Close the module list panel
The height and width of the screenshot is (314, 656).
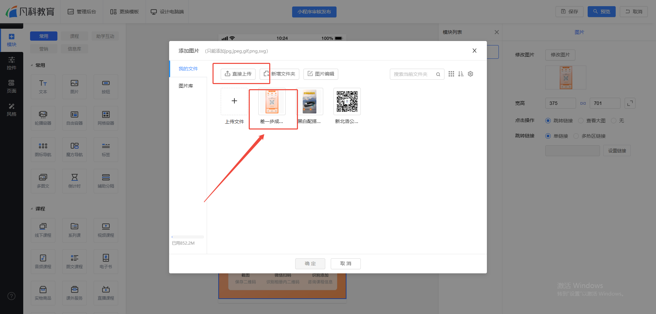coord(496,32)
